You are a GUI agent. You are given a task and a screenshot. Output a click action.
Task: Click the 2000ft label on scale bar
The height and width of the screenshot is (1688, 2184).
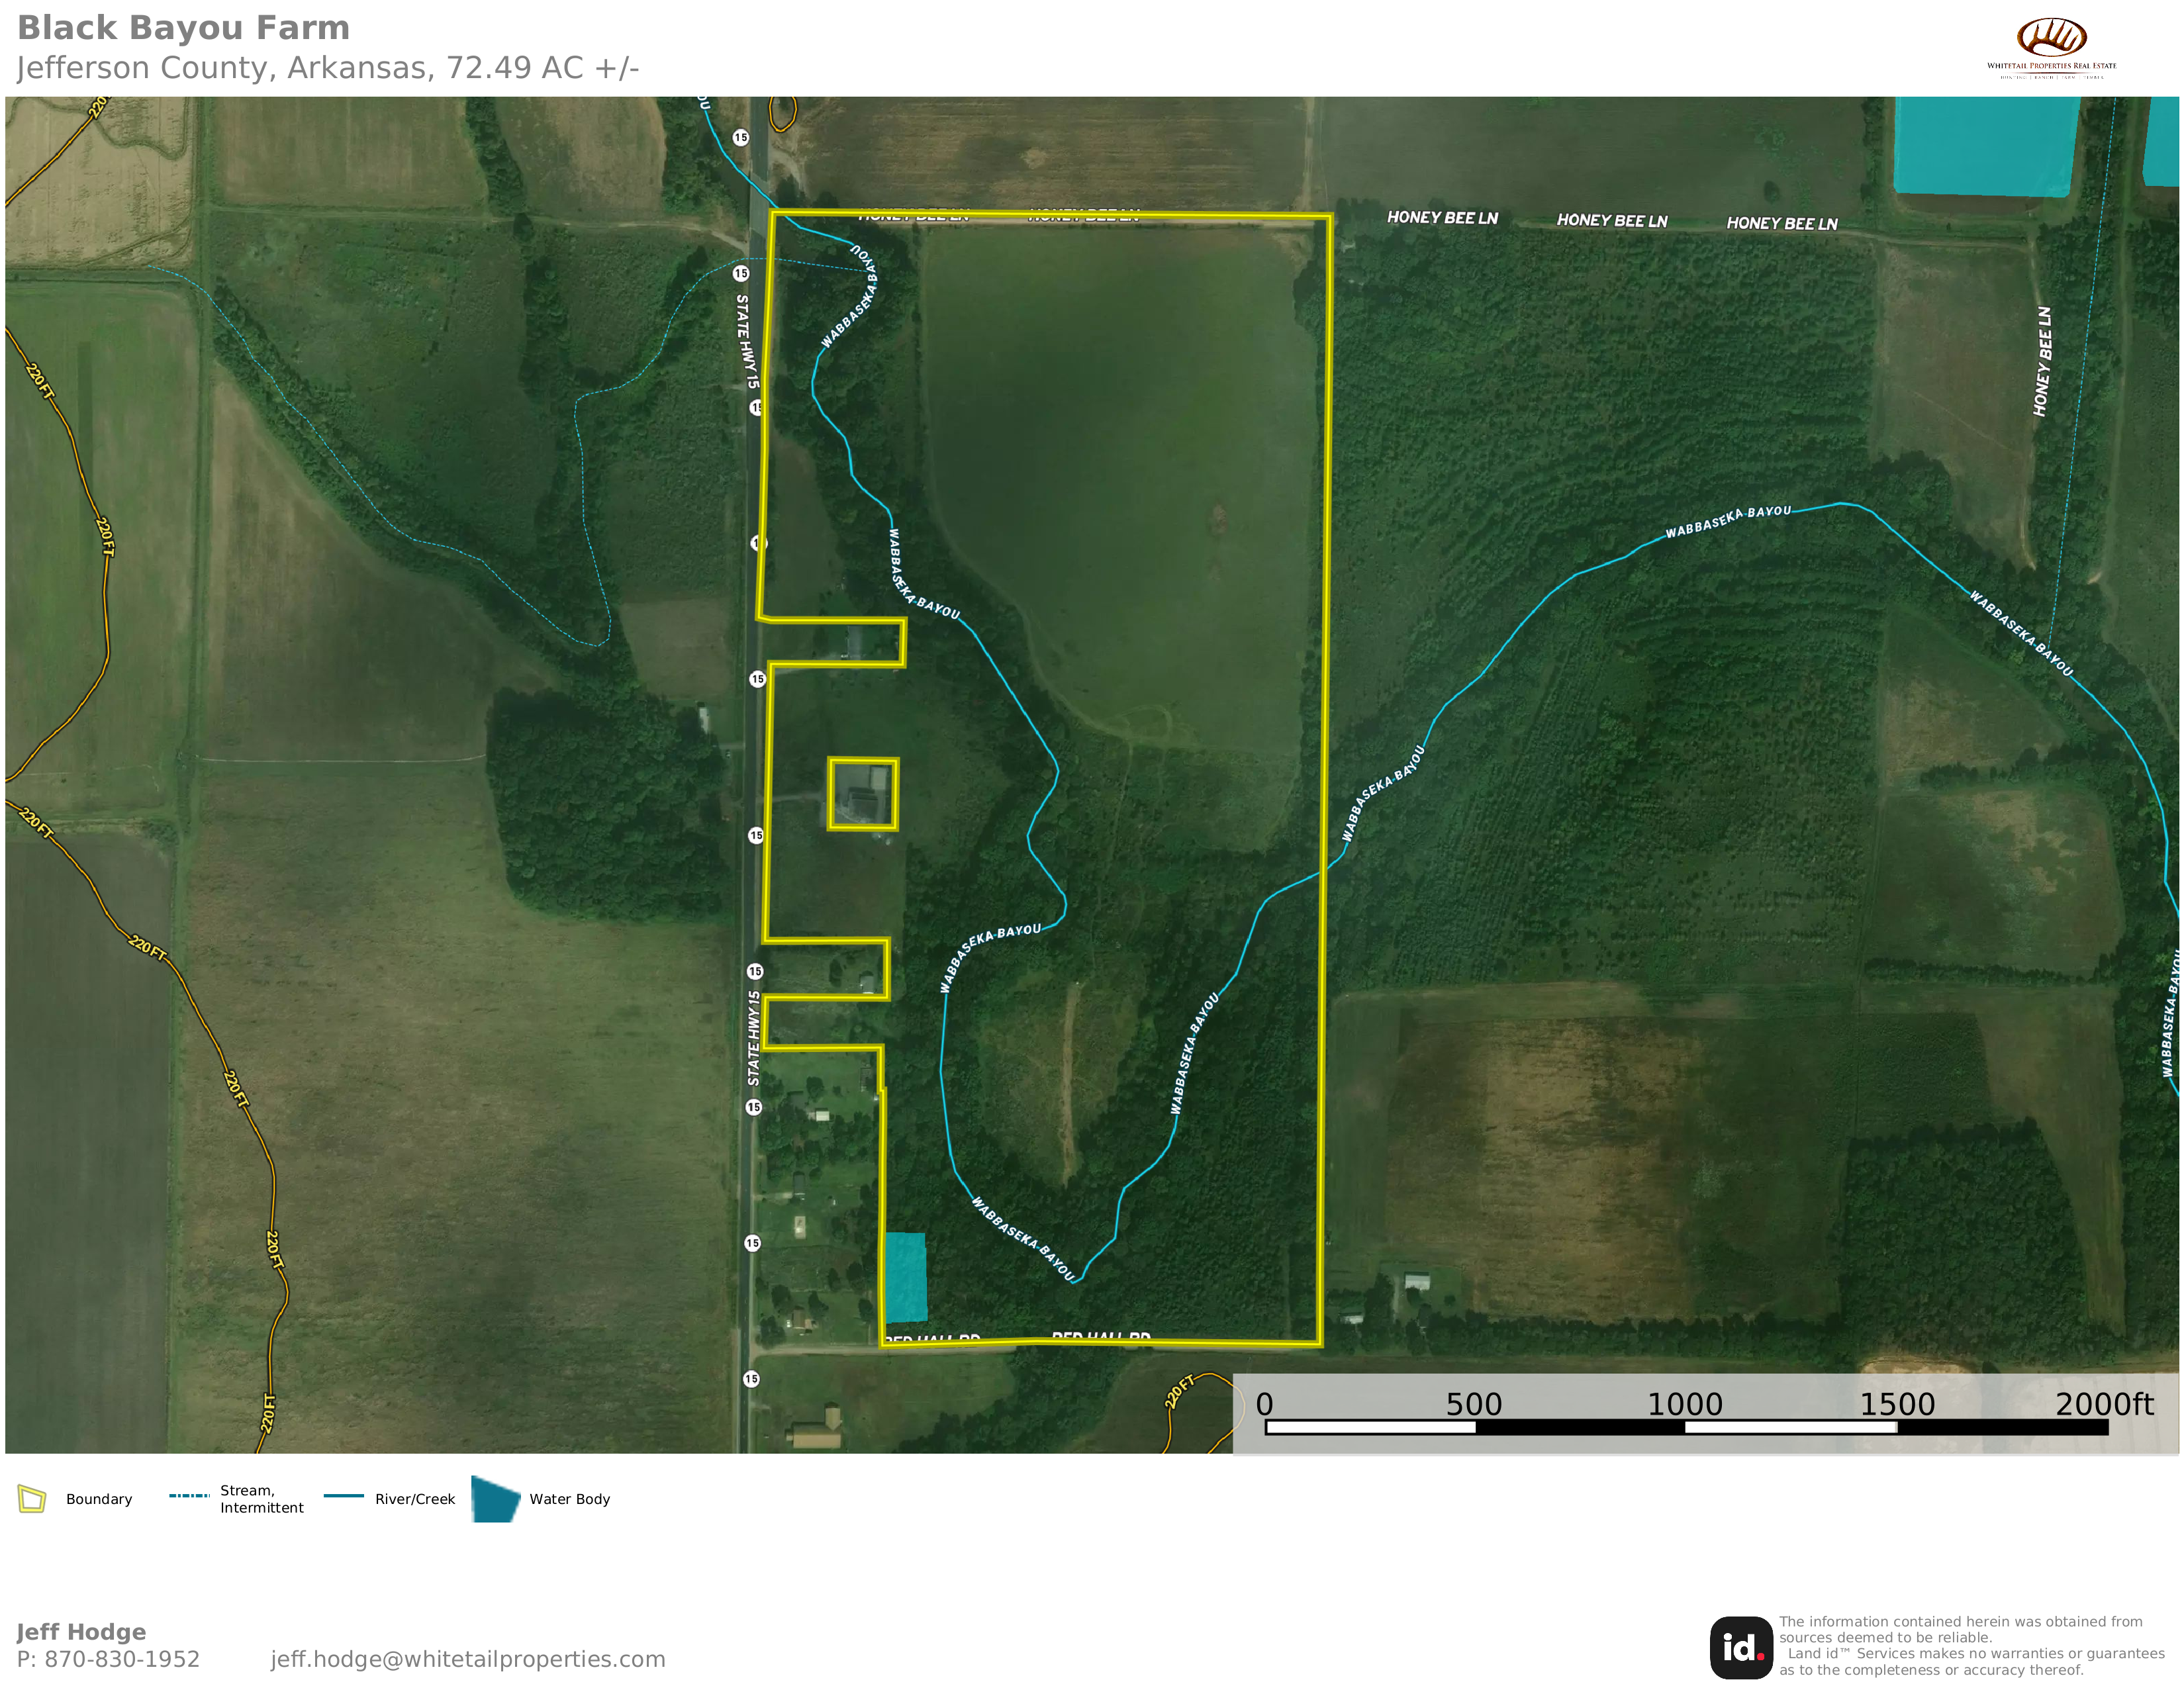pos(2104,1404)
